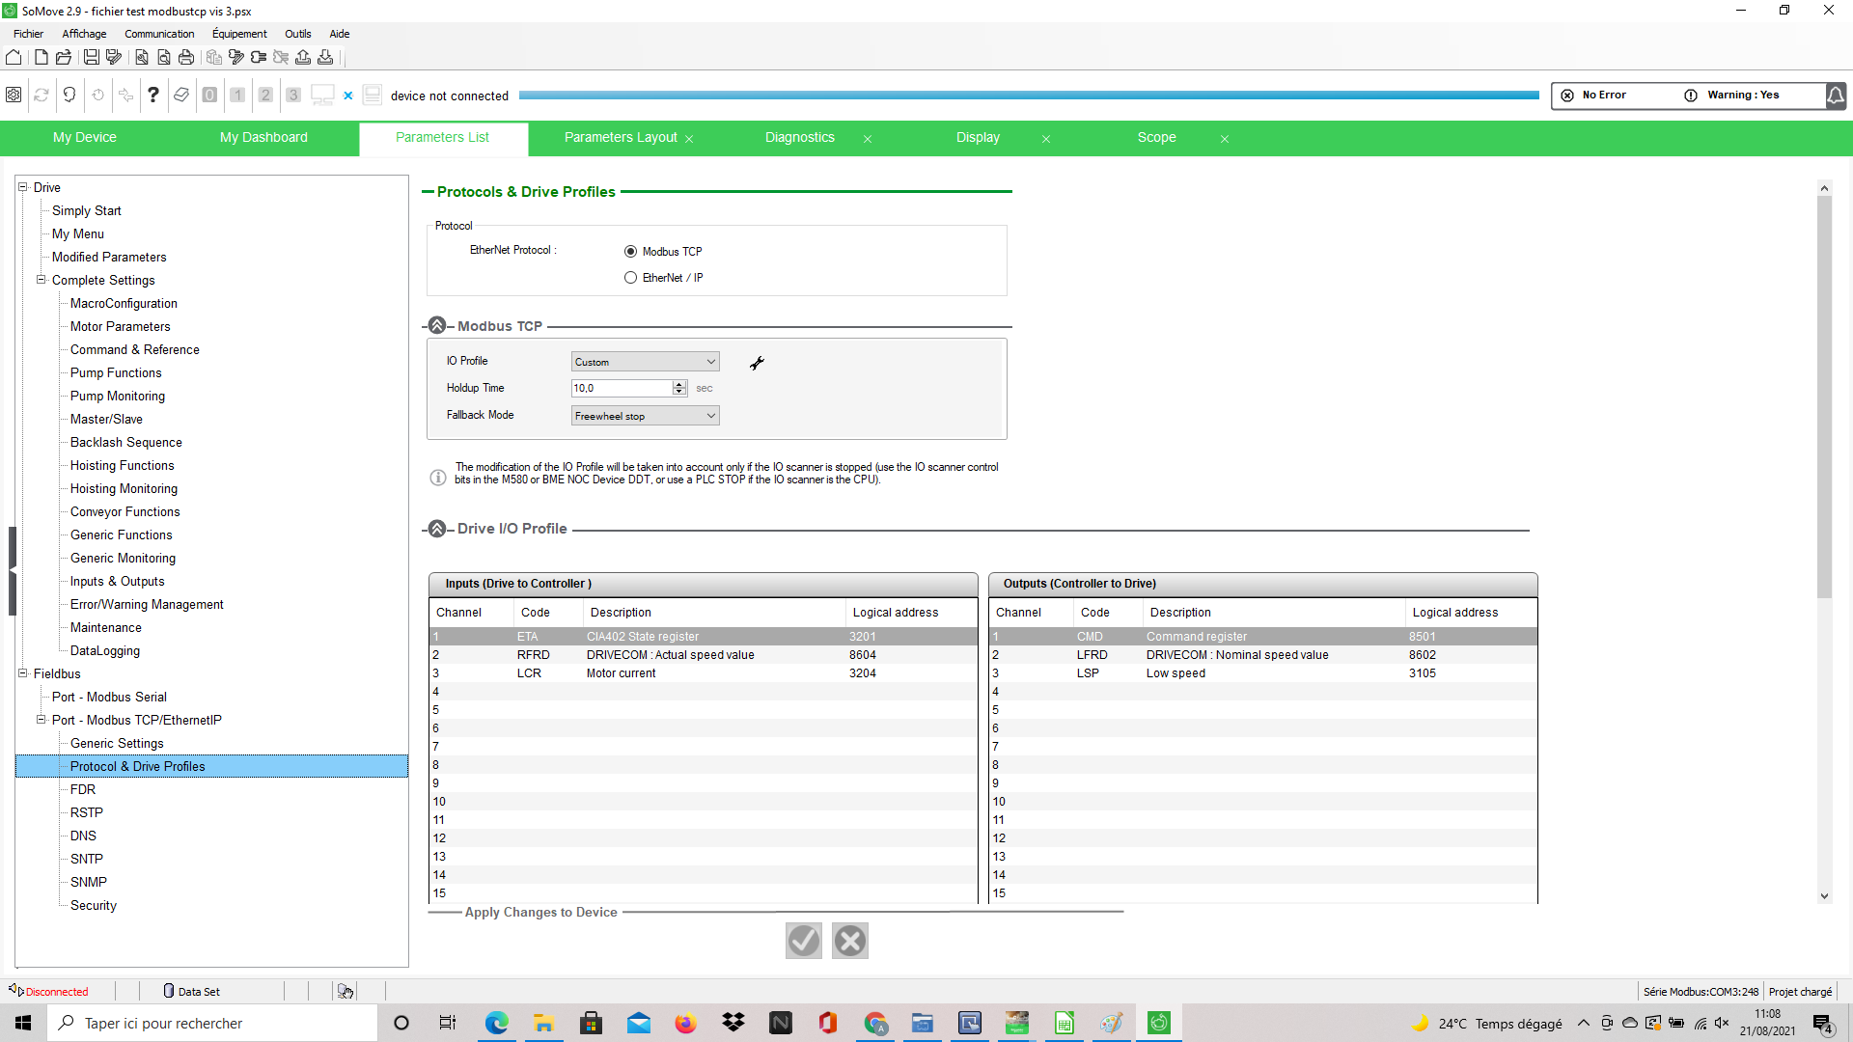Open the Communication menu
The image size is (1853, 1042).
coord(159,34)
